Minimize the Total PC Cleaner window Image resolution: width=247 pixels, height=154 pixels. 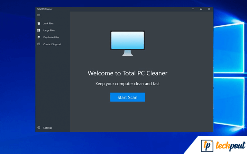click(x=193, y=9)
